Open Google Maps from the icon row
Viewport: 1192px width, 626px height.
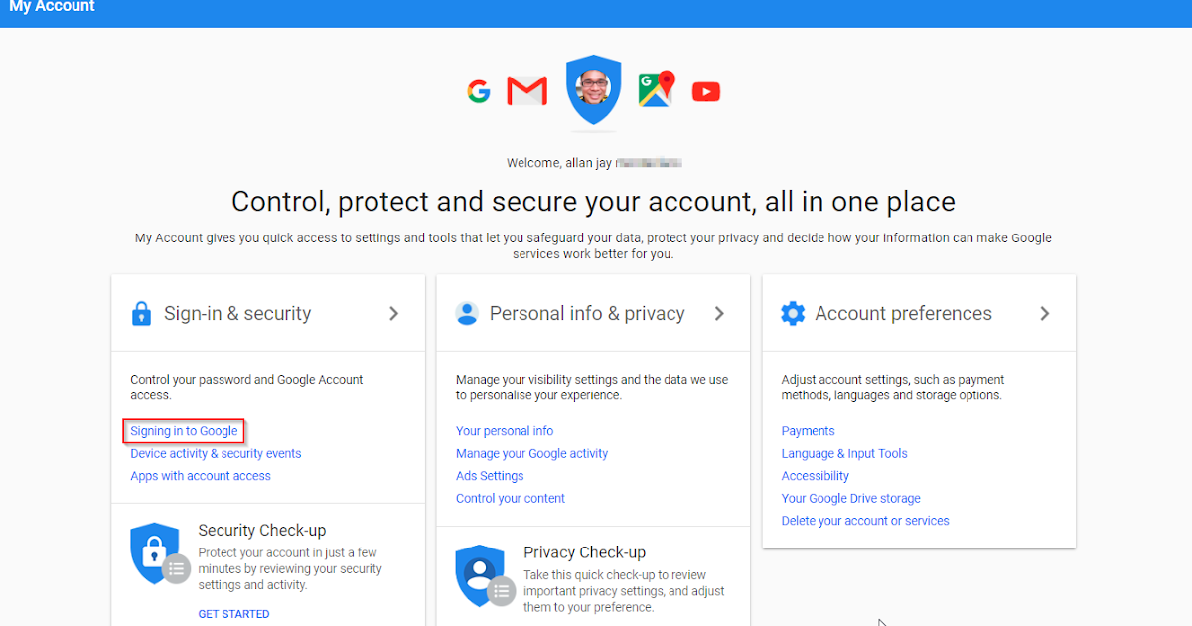click(656, 88)
